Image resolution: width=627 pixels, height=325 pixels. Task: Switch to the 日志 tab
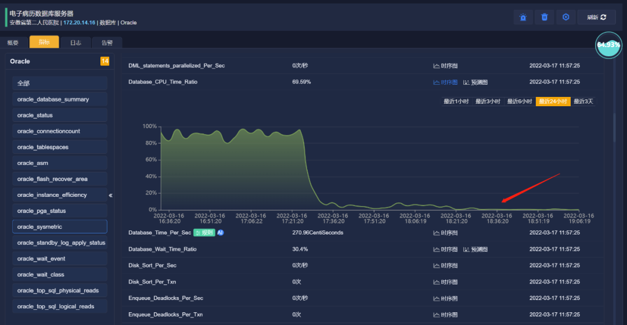(75, 42)
